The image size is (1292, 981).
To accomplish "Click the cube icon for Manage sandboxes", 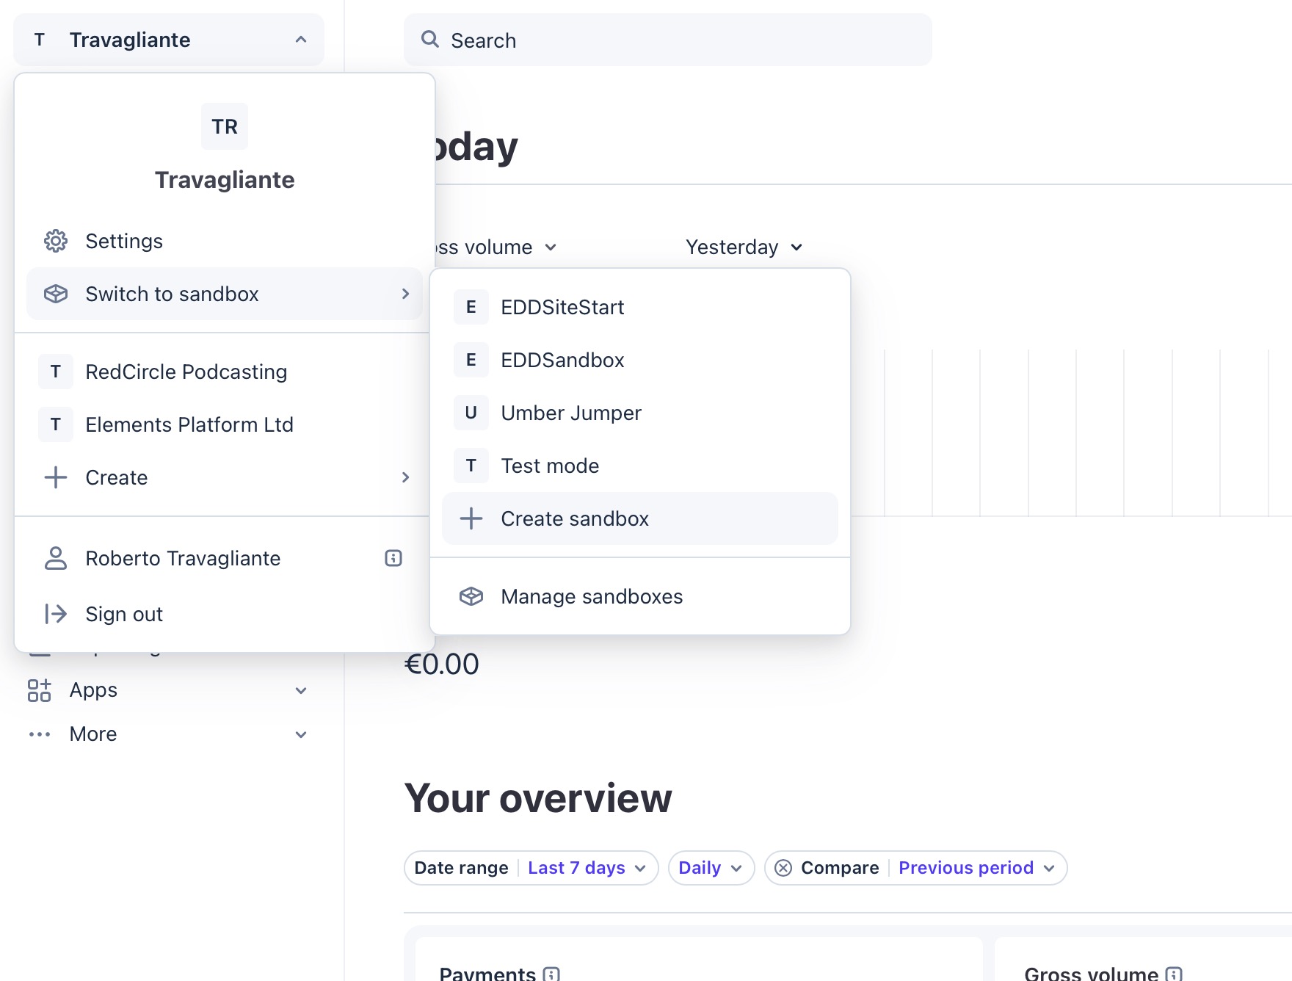I will coord(471,596).
